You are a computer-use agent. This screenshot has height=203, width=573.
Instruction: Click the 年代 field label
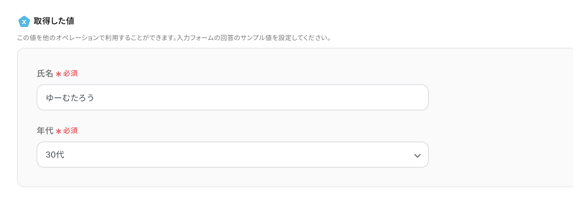click(45, 131)
